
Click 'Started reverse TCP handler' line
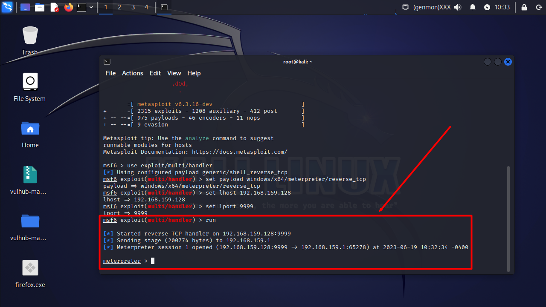pos(197,234)
